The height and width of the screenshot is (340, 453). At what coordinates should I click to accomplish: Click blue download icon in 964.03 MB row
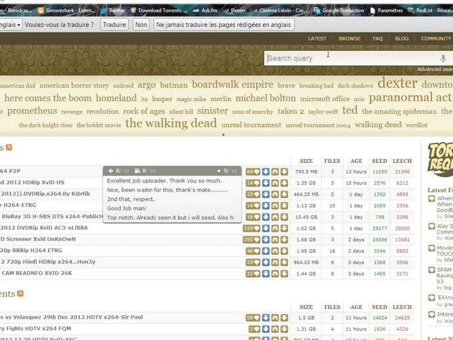click(x=266, y=263)
